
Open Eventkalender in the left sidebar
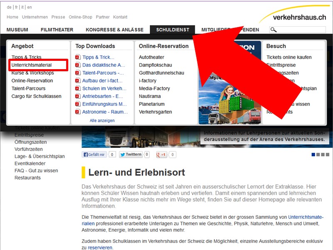pyautogui.click(x=30, y=163)
